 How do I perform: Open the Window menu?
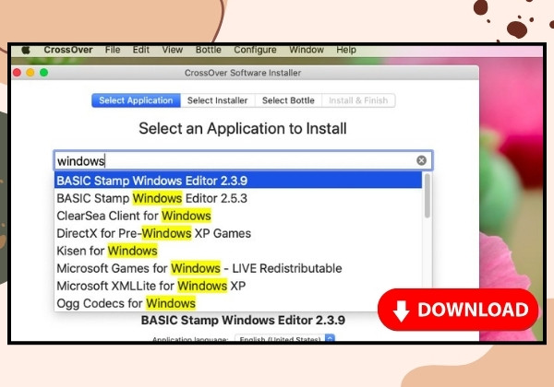pos(307,50)
